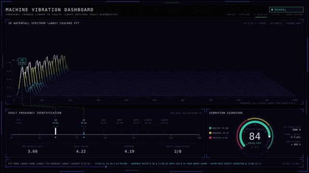The height and width of the screenshot is (173, 309).
Task: Click the -2.3 pts trend value
Action: (x=295, y=137)
